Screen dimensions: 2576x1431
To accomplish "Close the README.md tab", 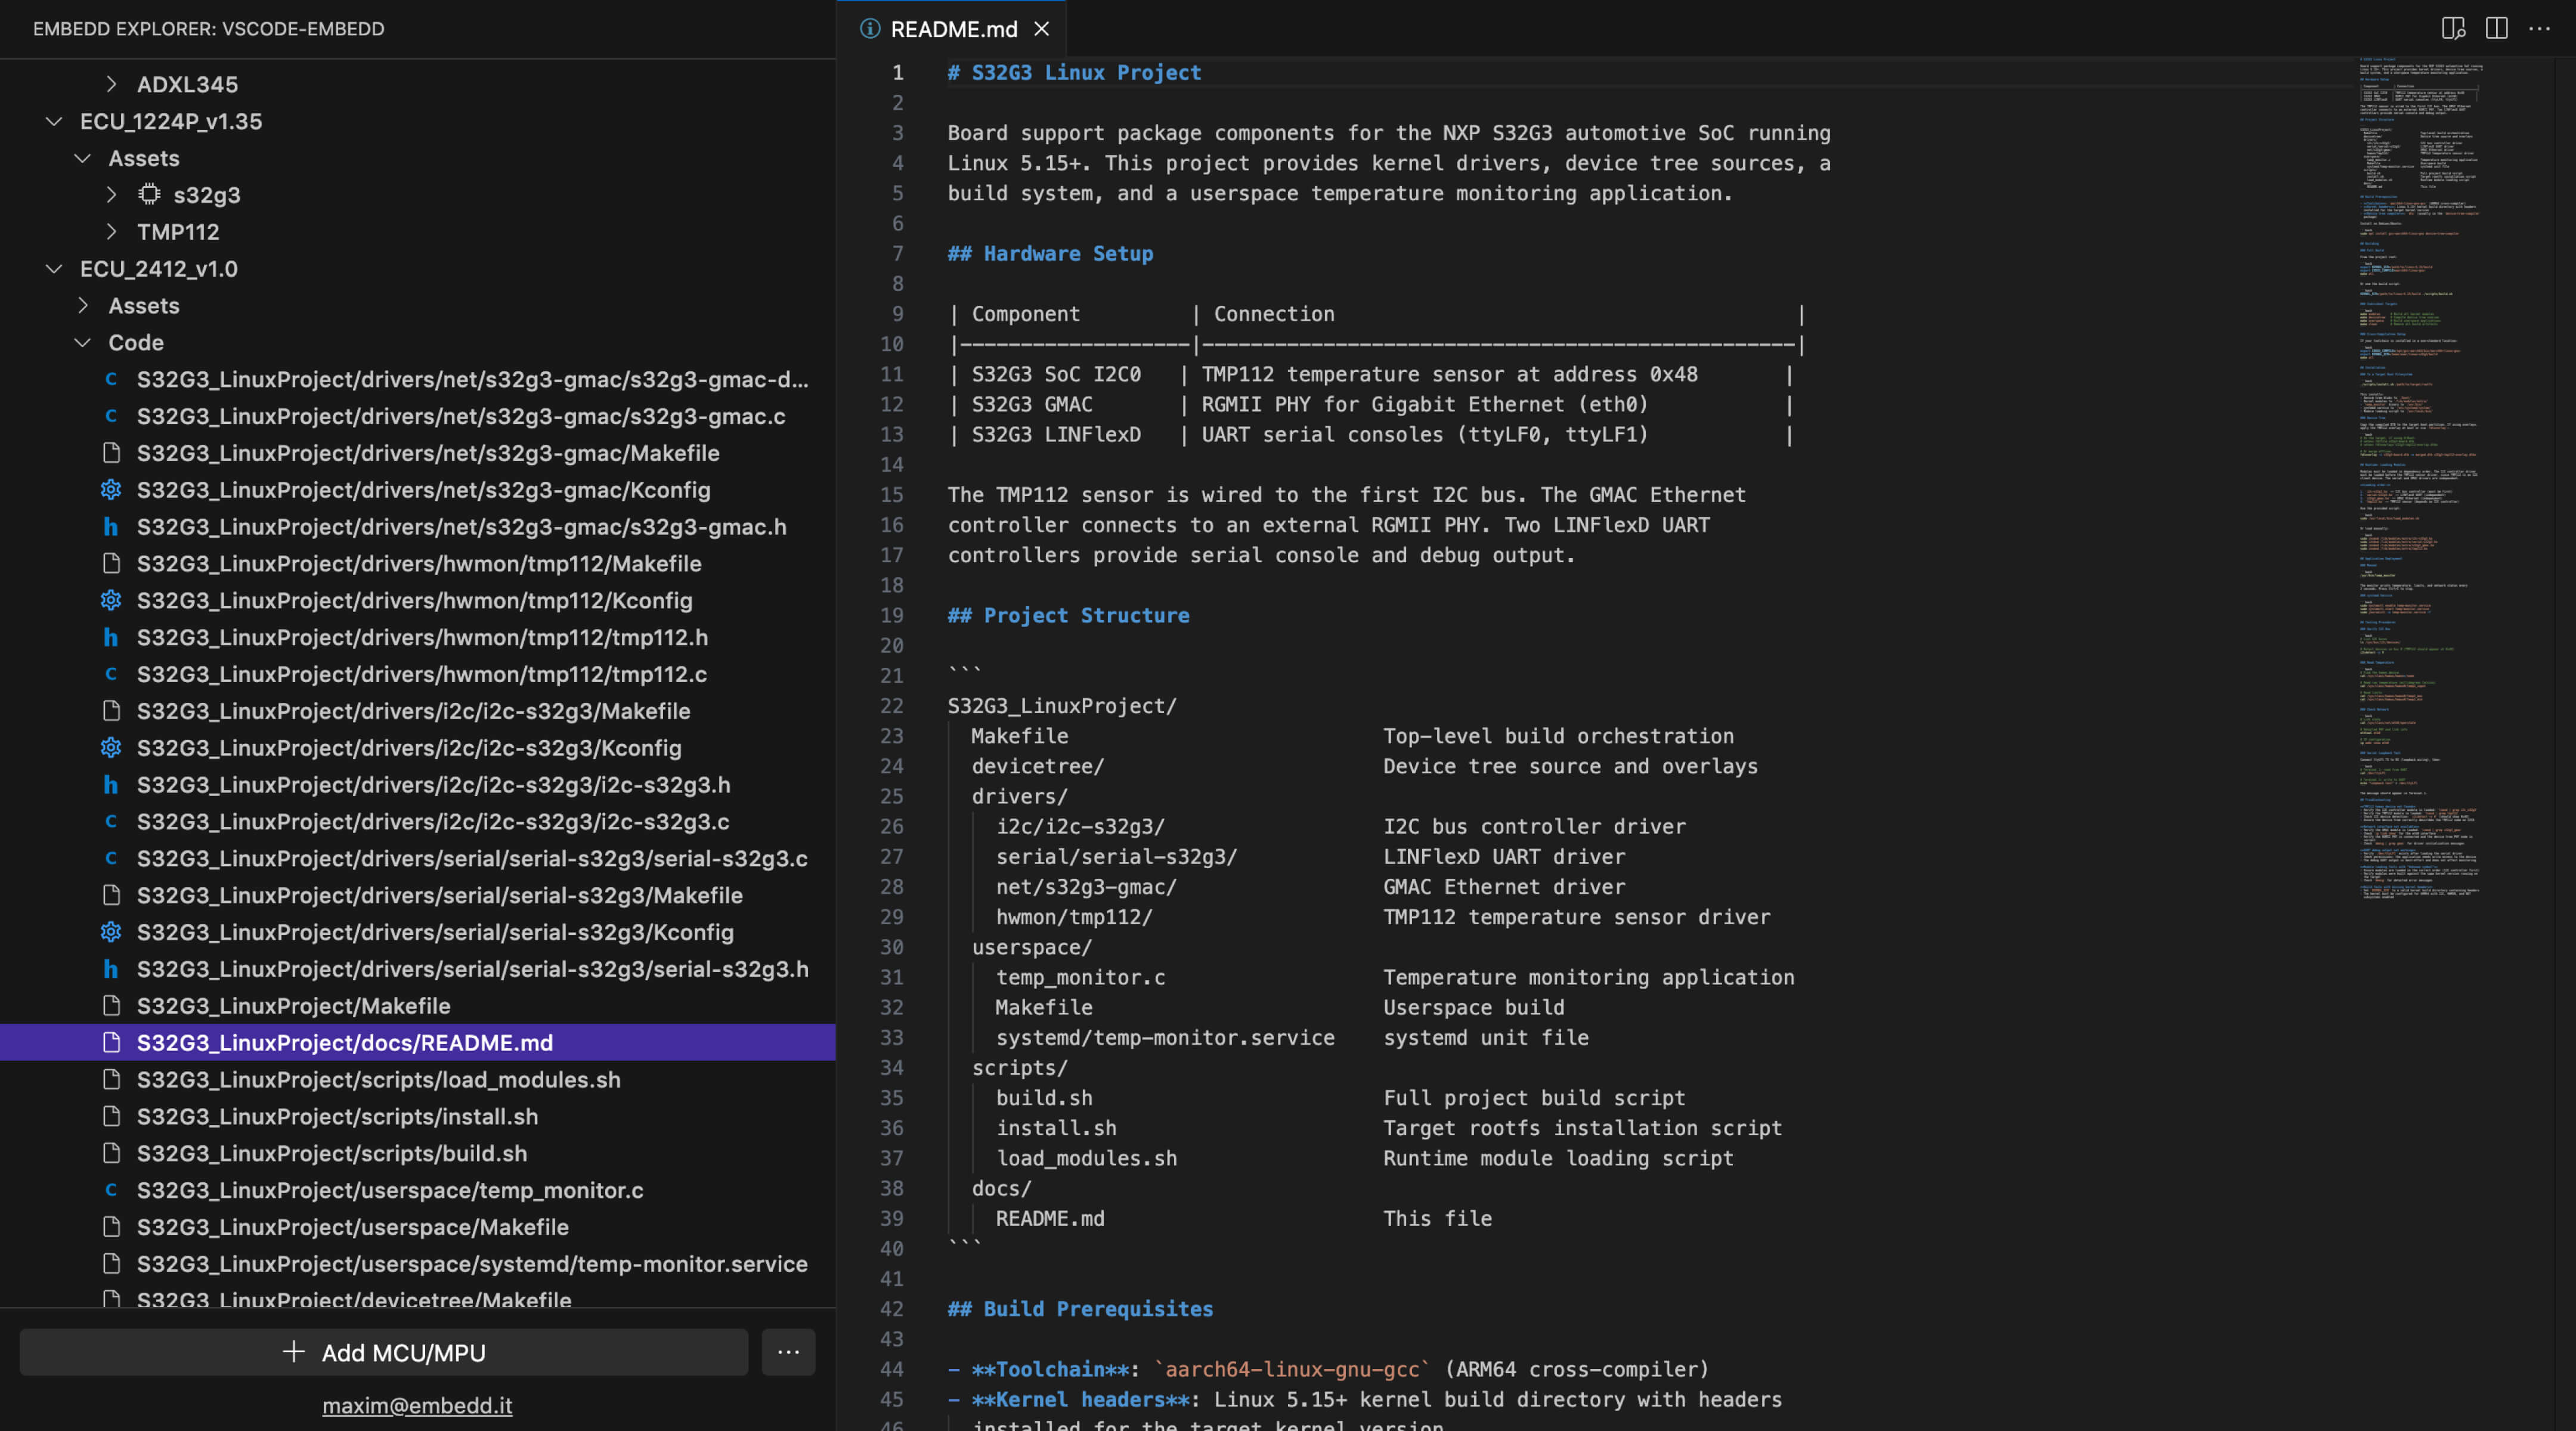I will (x=1042, y=29).
